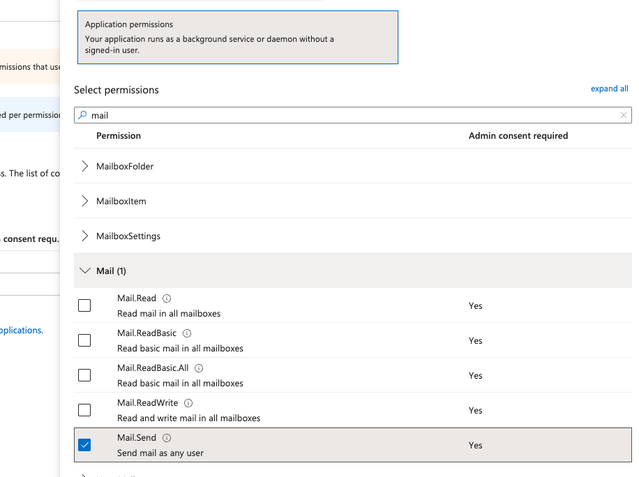The height and width of the screenshot is (477, 639).
Task: Expand the MailboxItem permission group
Action: pos(84,201)
